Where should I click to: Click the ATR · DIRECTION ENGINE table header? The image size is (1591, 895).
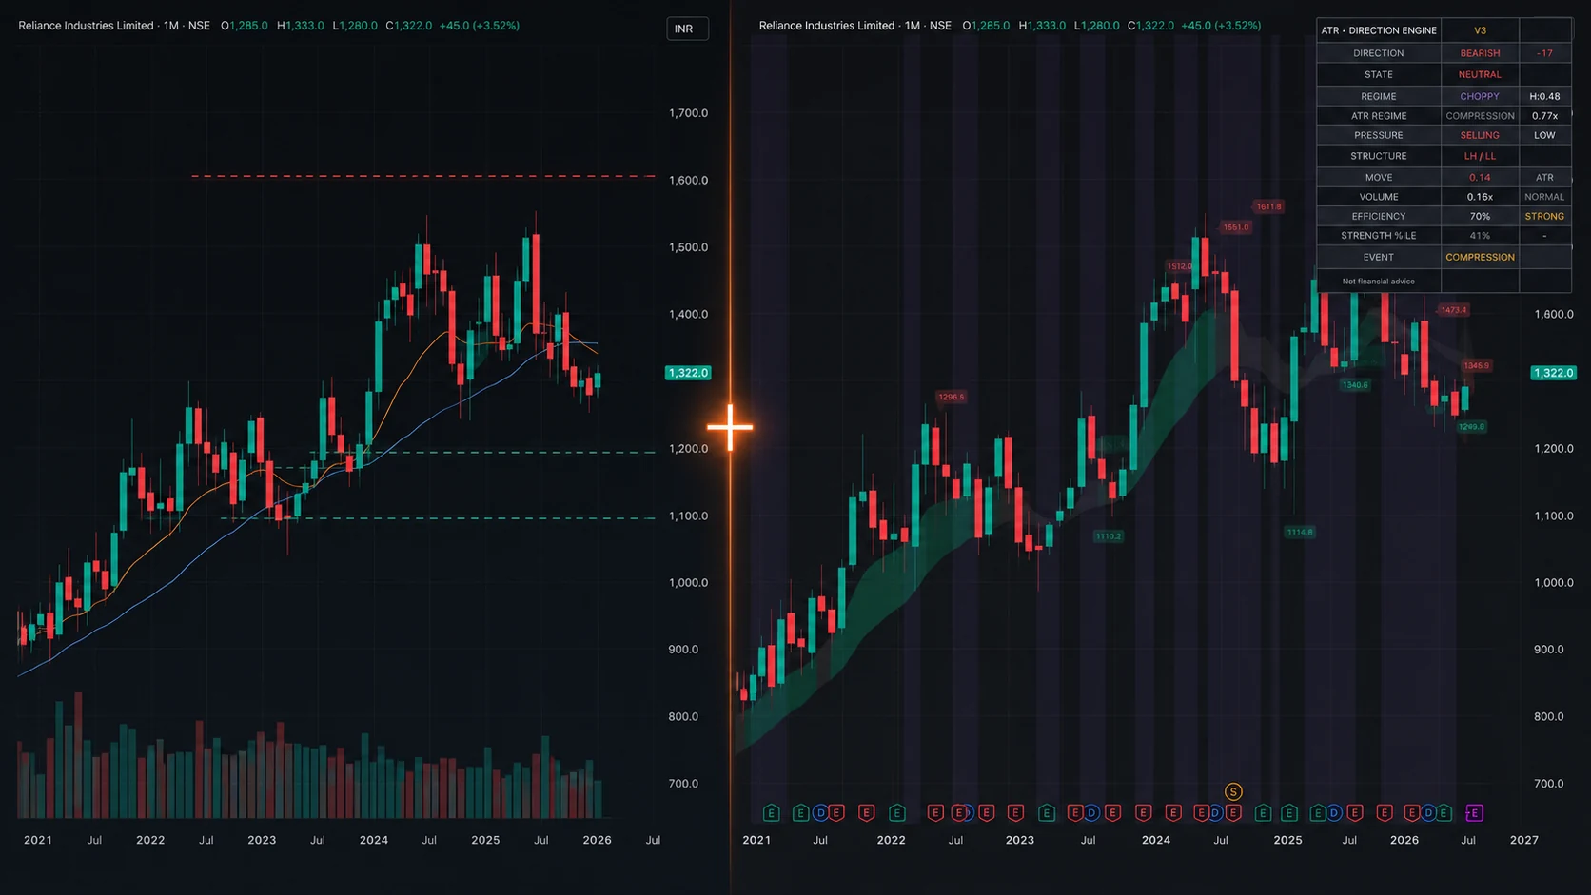[x=1379, y=30]
